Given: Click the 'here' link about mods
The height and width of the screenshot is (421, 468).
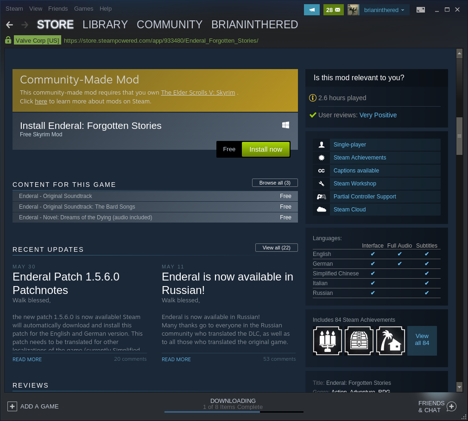Looking at the screenshot, I should coord(41,101).
